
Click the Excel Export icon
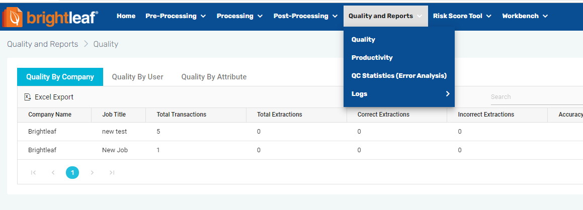28,97
